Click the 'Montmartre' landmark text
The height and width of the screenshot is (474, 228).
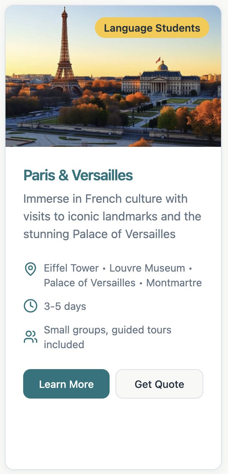pyautogui.click(x=174, y=283)
